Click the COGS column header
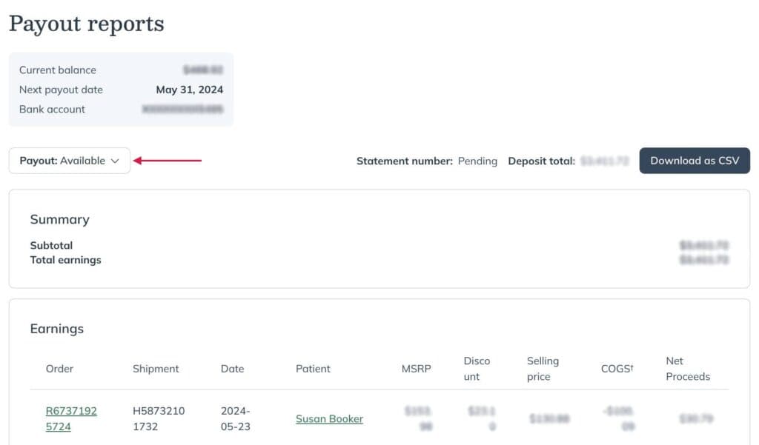The height and width of the screenshot is (445, 759). point(617,369)
